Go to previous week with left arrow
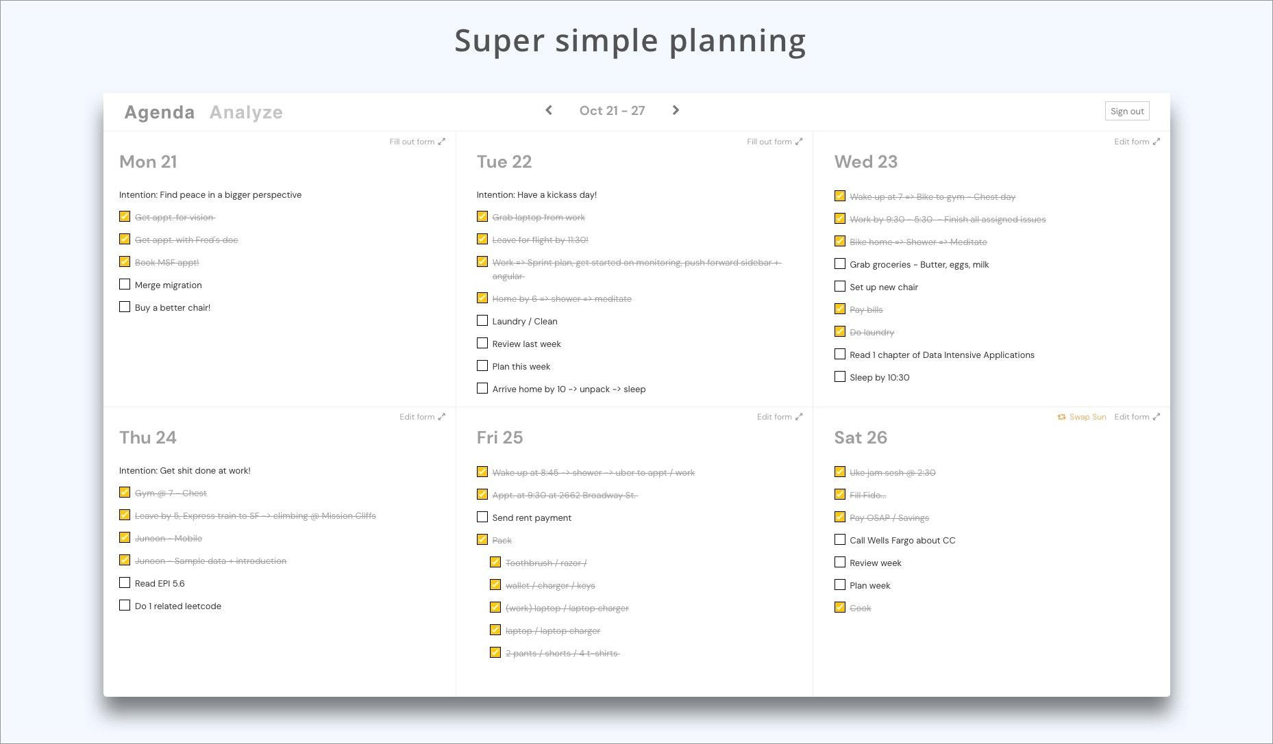The height and width of the screenshot is (744, 1273). pyautogui.click(x=549, y=110)
